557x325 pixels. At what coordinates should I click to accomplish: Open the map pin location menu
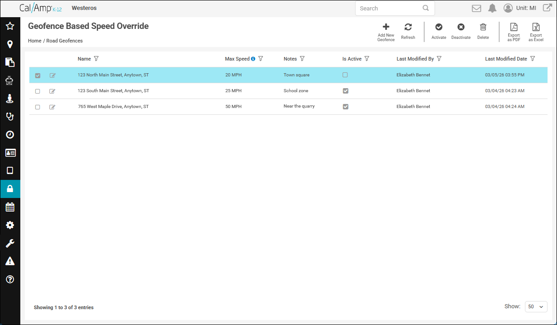(10, 44)
